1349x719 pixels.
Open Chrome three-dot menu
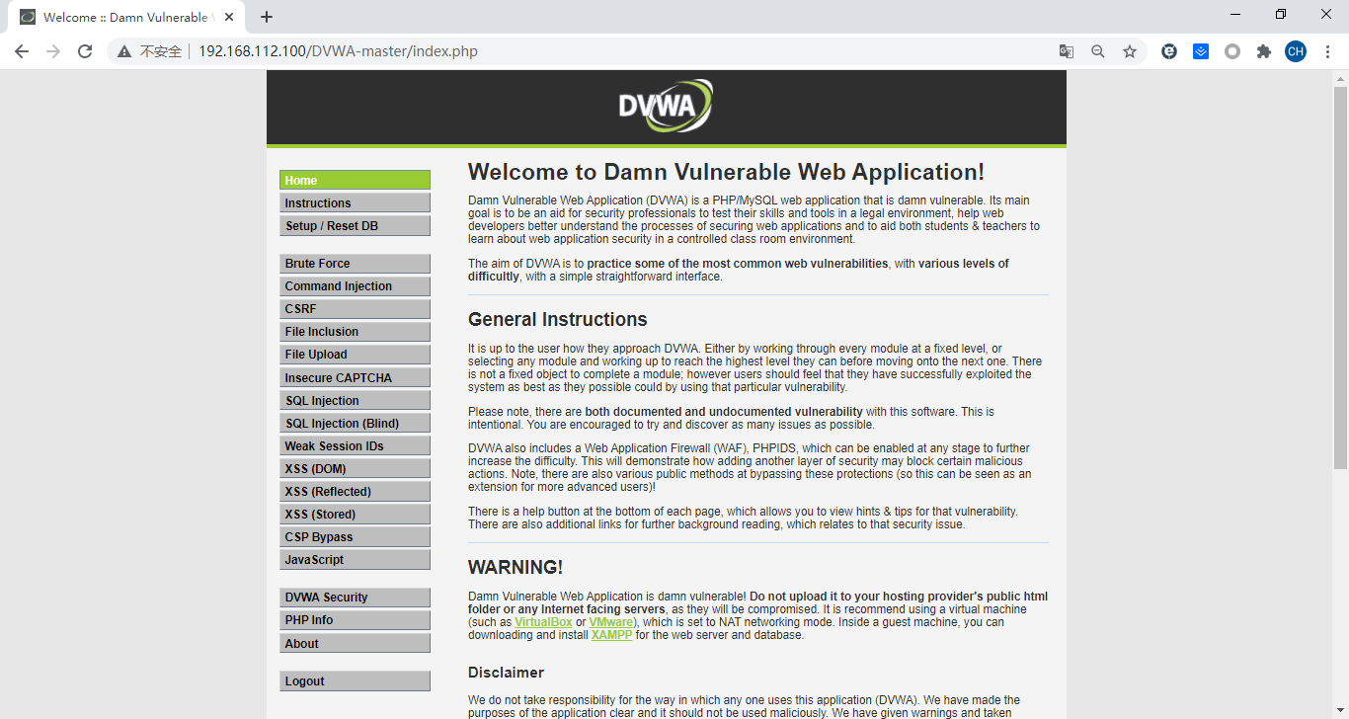[x=1327, y=51]
